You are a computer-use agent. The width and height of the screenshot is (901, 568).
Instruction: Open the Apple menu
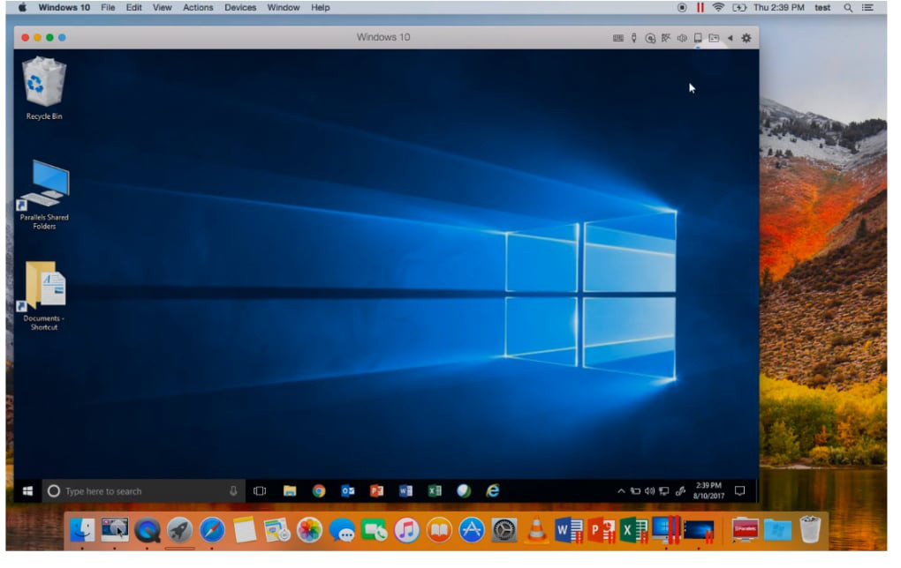pyautogui.click(x=22, y=7)
